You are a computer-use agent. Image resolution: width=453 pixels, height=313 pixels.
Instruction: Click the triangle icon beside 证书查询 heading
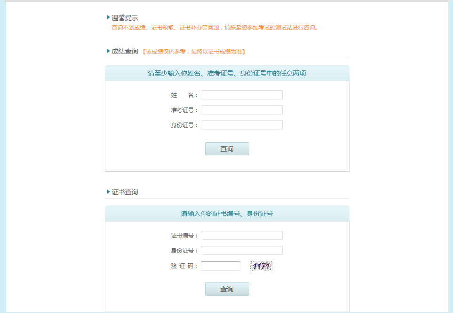108,191
